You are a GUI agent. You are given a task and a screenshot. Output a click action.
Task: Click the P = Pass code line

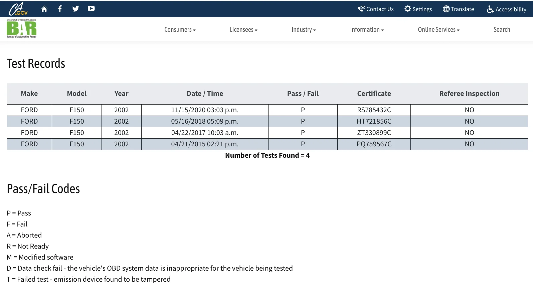[x=19, y=213]
